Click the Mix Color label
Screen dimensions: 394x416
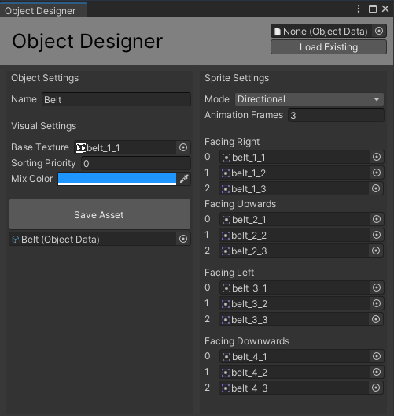click(32, 179)
